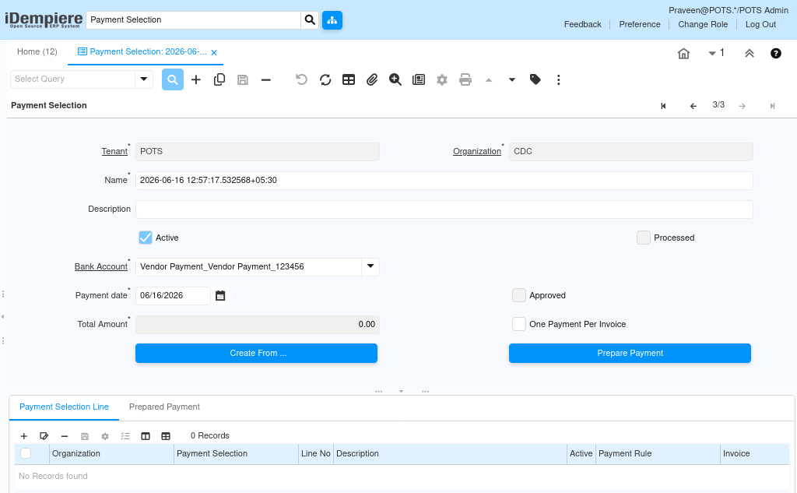Open the Bank Account dropdown arrow
This screenshot has height=493, width=797.
point(370,266)
